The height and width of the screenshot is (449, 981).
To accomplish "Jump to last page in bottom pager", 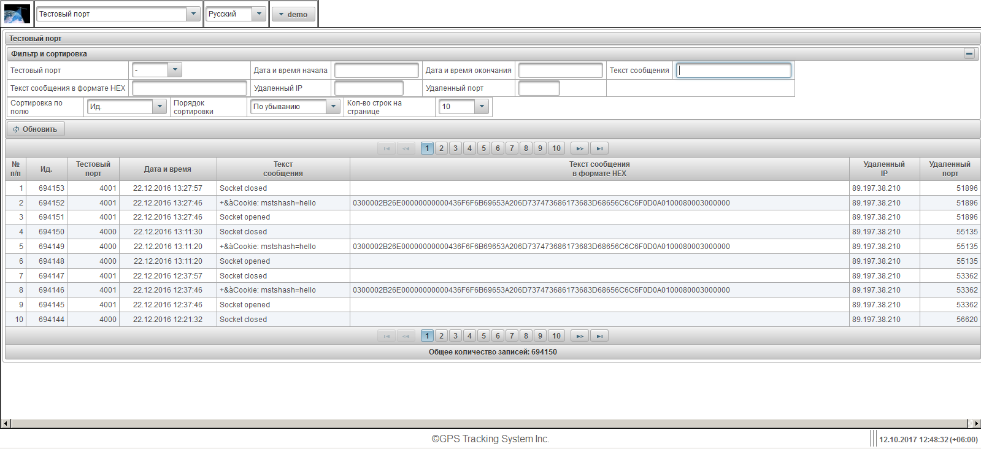I will click(599, 336).
